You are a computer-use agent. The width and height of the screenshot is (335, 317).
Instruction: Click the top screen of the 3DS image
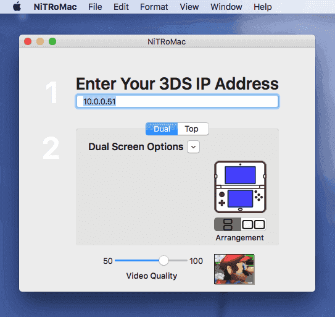pos(240,175)
